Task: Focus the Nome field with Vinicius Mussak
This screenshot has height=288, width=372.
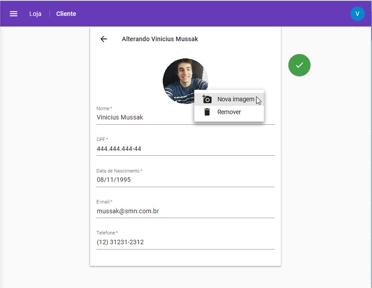Action: point(142,118)
